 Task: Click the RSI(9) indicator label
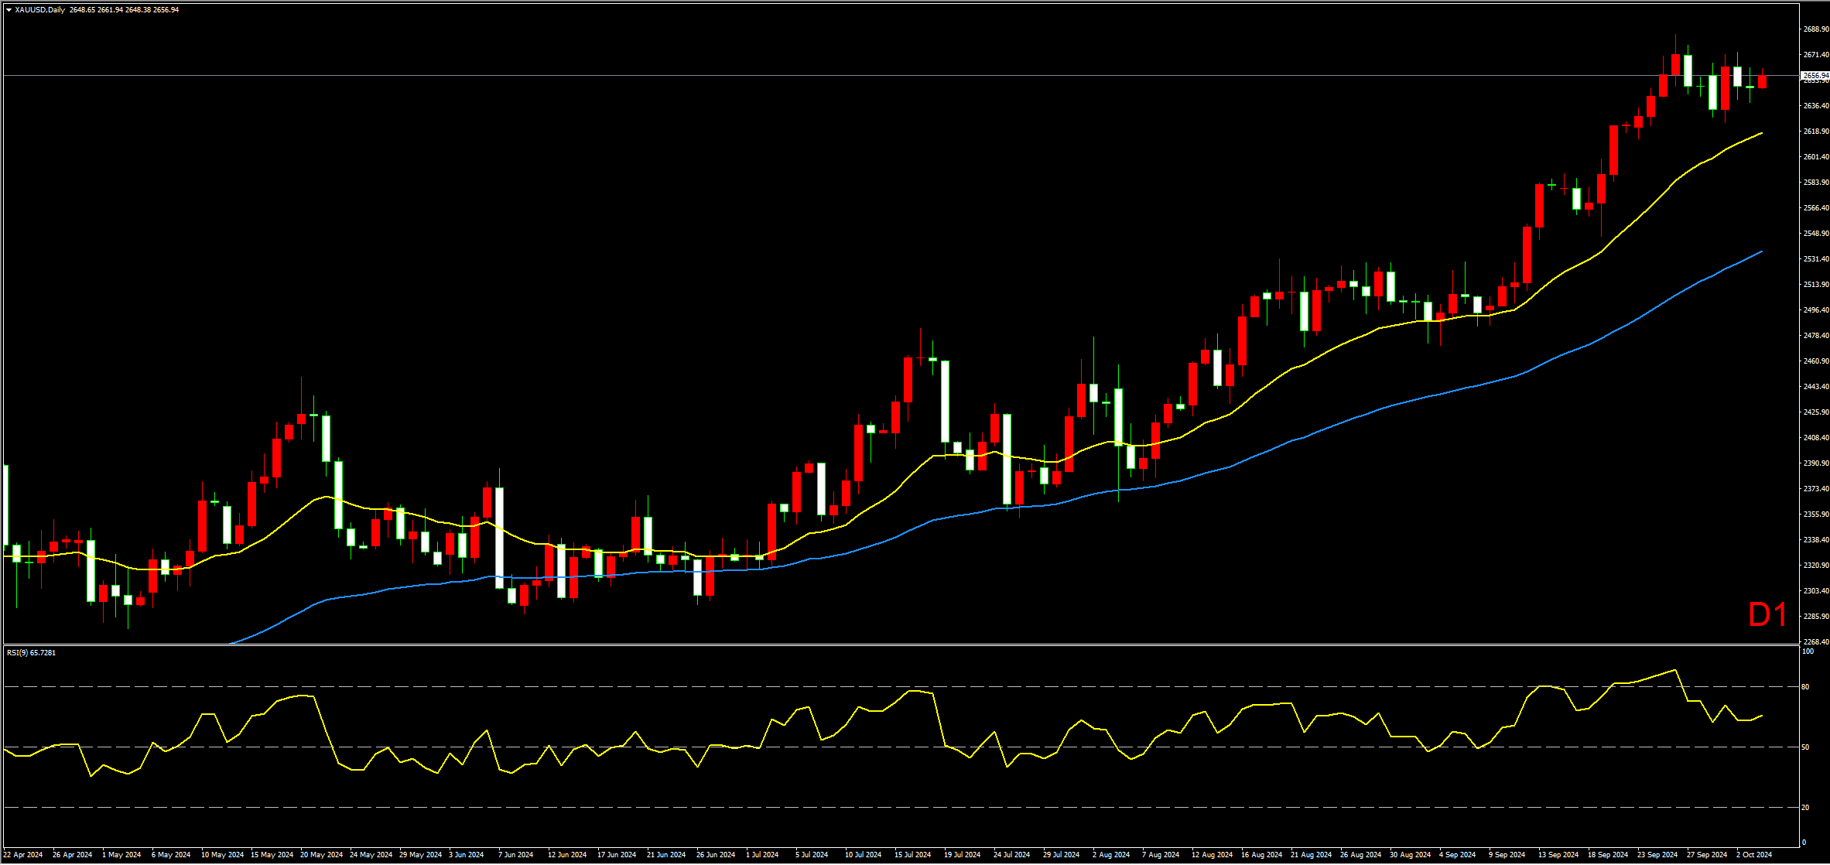click(31, 653)
